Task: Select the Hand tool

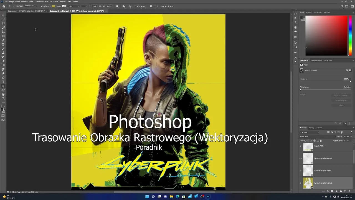Action: click(x=3, y=94)
